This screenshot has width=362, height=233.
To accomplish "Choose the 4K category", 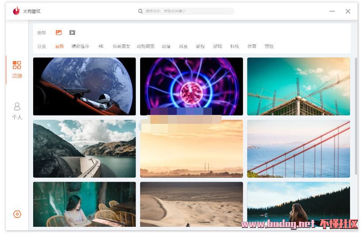I will [101, 46].
